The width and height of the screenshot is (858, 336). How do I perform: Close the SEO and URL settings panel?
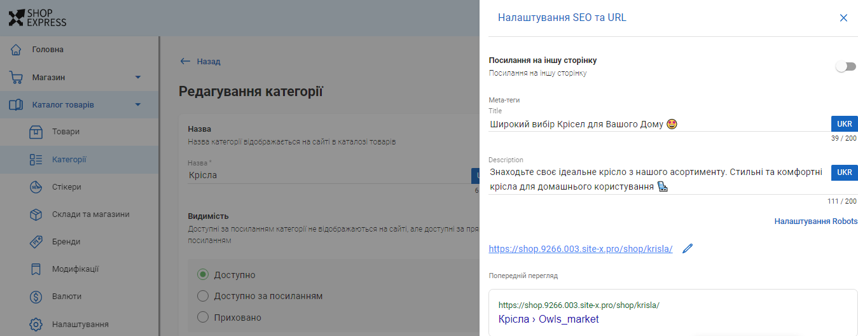coord(843,18)
